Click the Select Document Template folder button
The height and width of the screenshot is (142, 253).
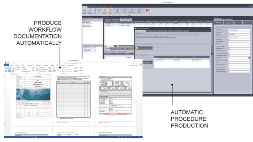tap(144, 48)
